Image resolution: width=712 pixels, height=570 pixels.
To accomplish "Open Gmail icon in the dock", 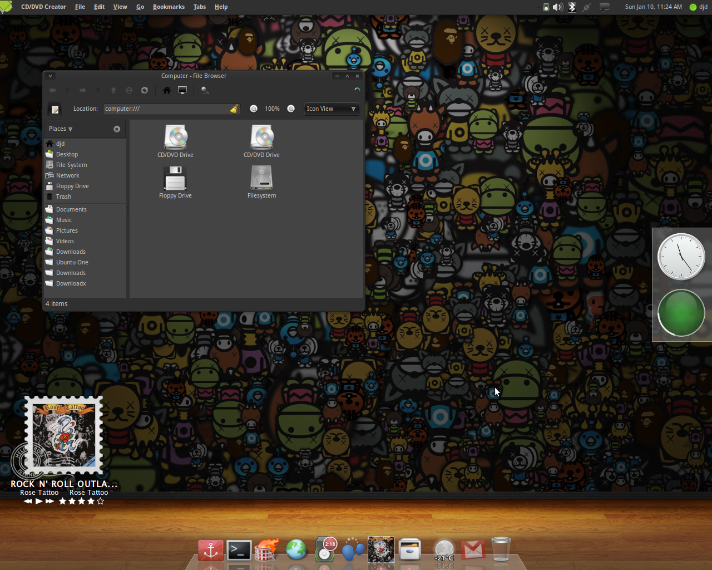I will pyautogui.click(x=473, y=550).
